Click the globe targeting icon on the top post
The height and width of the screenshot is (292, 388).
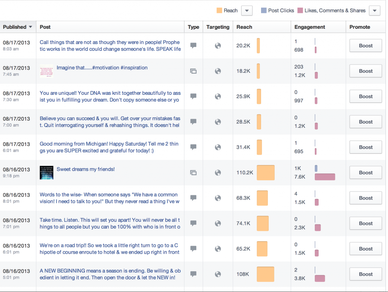point(217,46)
